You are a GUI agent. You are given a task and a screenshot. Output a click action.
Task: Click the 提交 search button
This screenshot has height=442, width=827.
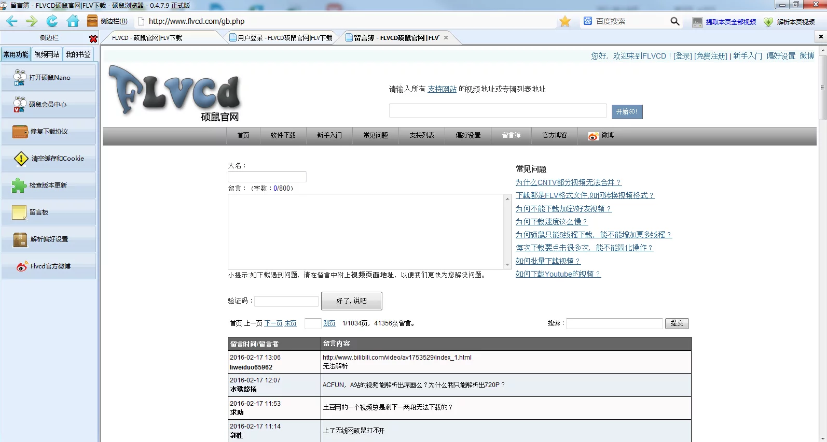point(677,323)
